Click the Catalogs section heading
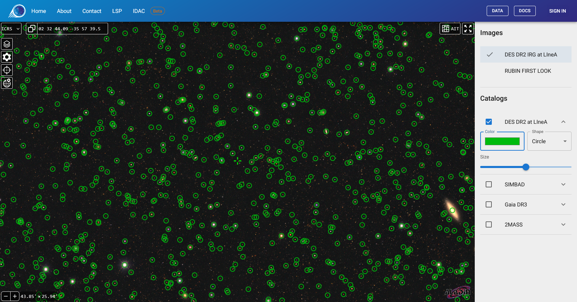The image size is (577, 302). click(x=494, y=98)
